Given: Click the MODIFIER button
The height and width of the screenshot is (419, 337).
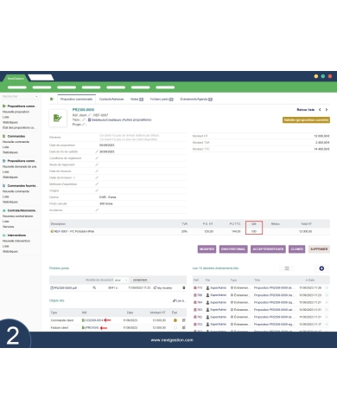Looking at the screenshot, I should [207, 249].
